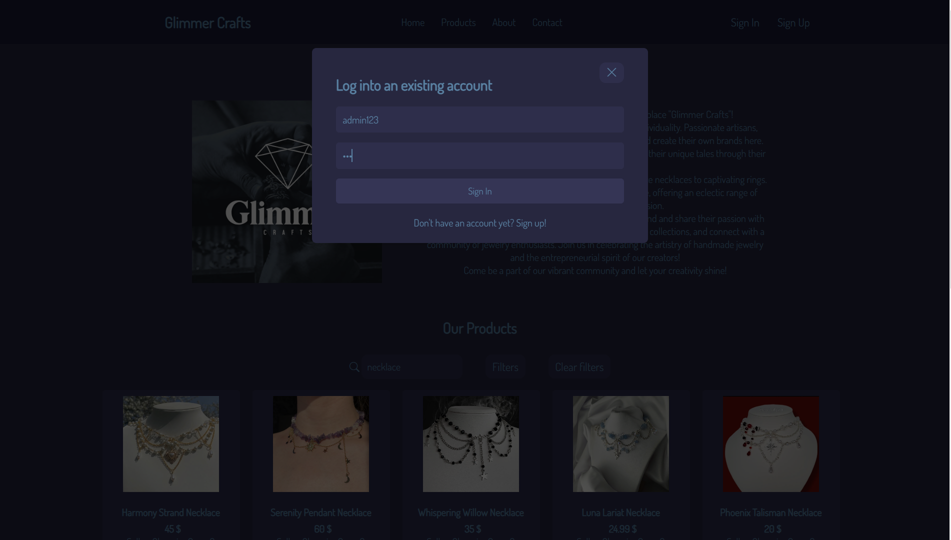This screenshot has height=540, width=951.
Task: Focus the password input field
Action: [x=479, y=155]
